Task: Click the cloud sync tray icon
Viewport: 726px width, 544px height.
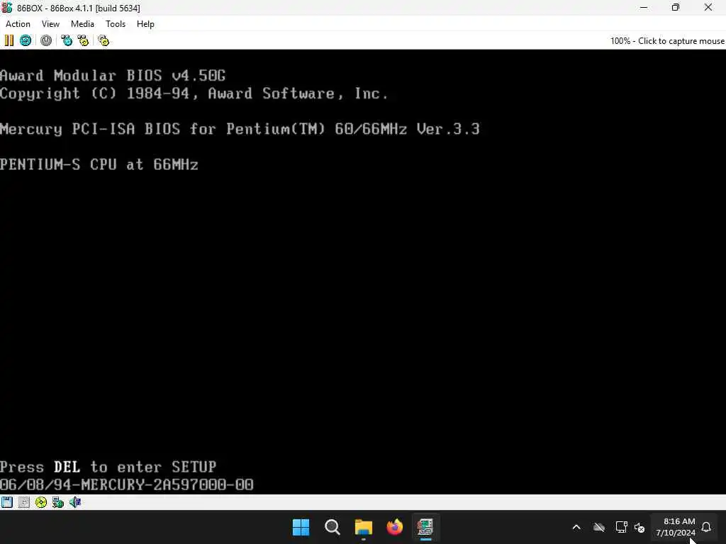Action: tap(599, 527)
